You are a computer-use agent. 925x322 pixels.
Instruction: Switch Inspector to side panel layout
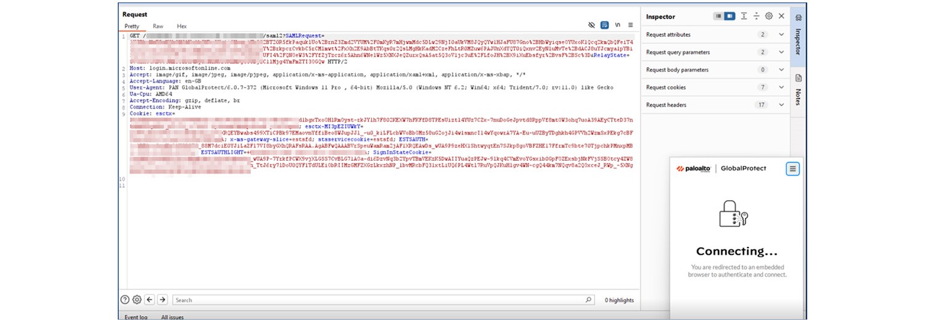(x=730, y=17)
